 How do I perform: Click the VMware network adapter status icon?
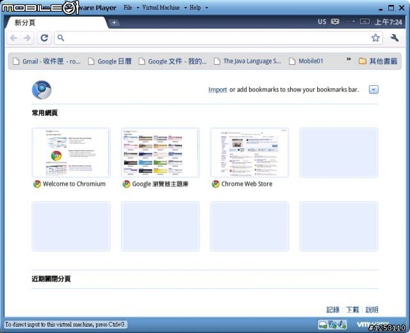pos(332,325)
